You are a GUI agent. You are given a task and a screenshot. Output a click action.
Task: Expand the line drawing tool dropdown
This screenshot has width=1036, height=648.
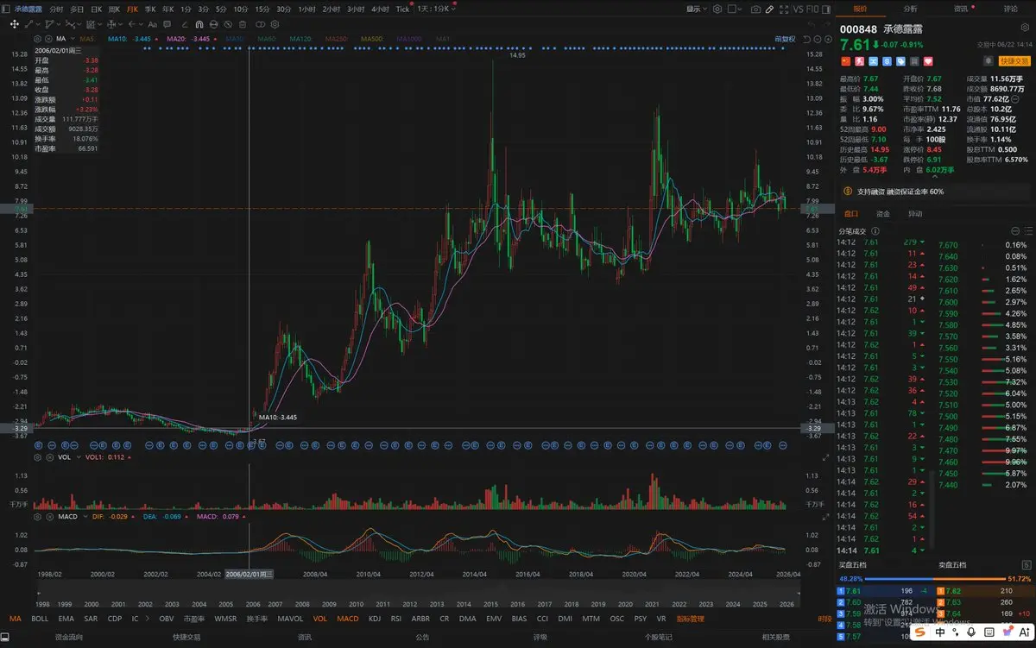point(39,24)
